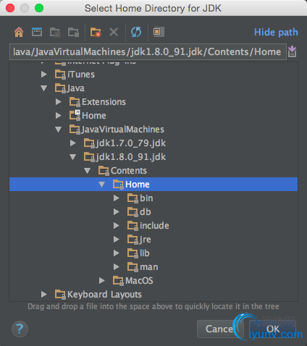Expand the iTunes folder

coord(44,75)
